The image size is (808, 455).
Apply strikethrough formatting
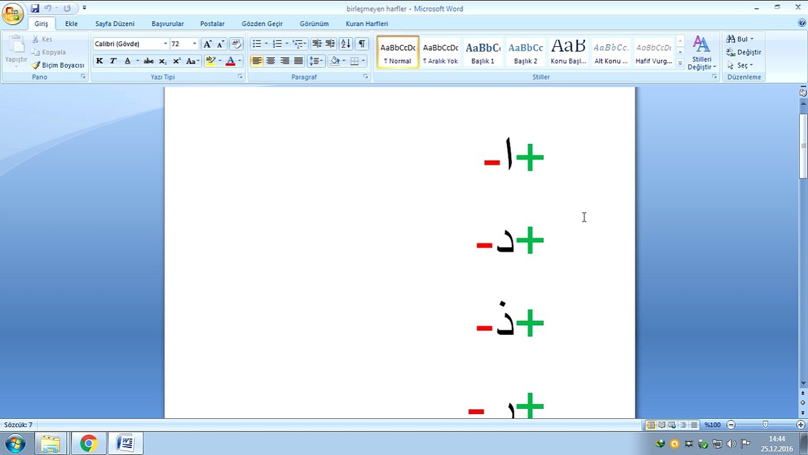[149, 61]
